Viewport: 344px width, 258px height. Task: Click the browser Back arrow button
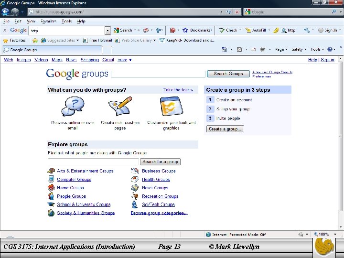5,12
